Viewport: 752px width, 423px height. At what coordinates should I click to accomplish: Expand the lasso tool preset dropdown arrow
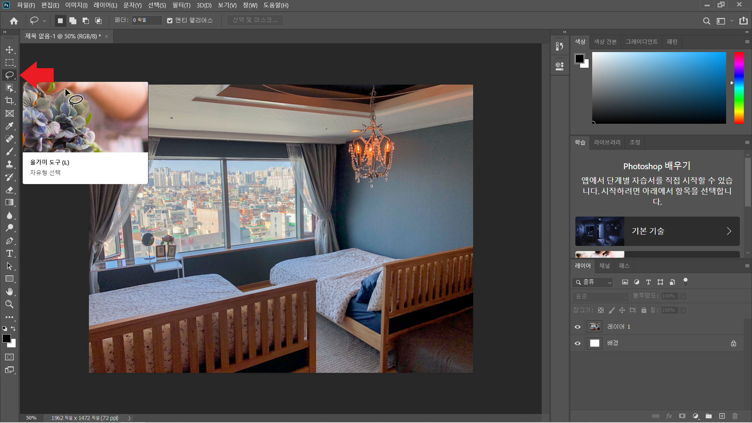point(44,21)
